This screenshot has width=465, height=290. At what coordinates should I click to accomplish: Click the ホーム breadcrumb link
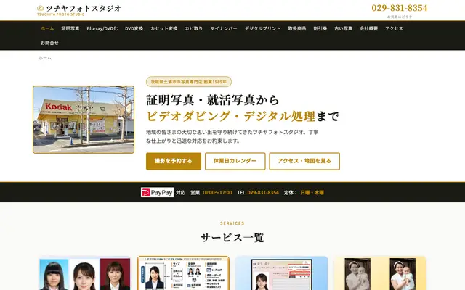pos(45,58)
